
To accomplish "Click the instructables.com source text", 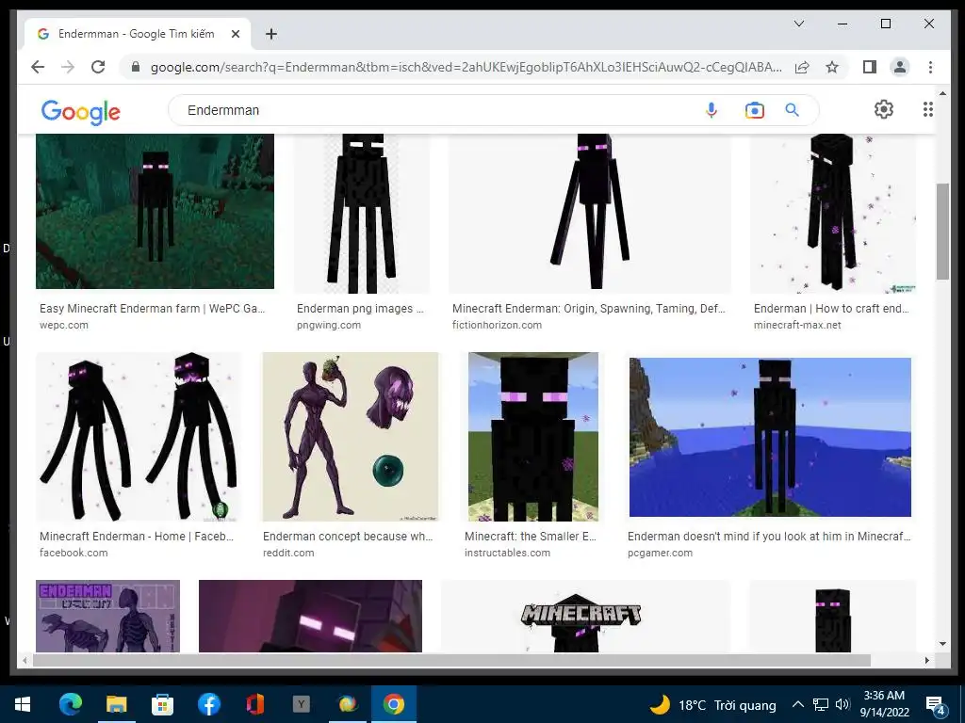I will [508, 553].
